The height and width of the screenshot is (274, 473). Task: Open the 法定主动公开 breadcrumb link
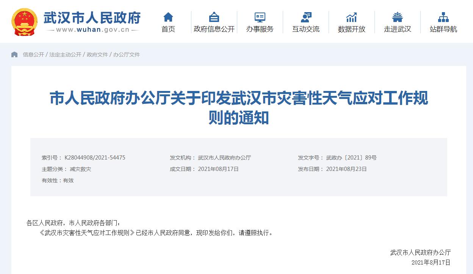59,55
